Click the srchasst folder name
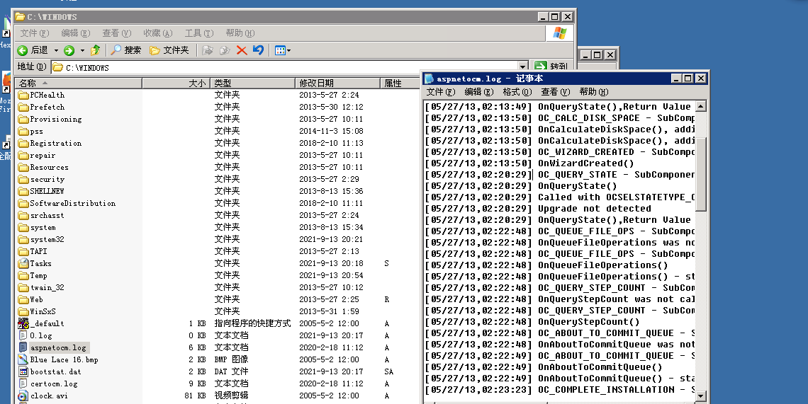The width and height of the screenshot is (808, 404). [47, 215]
